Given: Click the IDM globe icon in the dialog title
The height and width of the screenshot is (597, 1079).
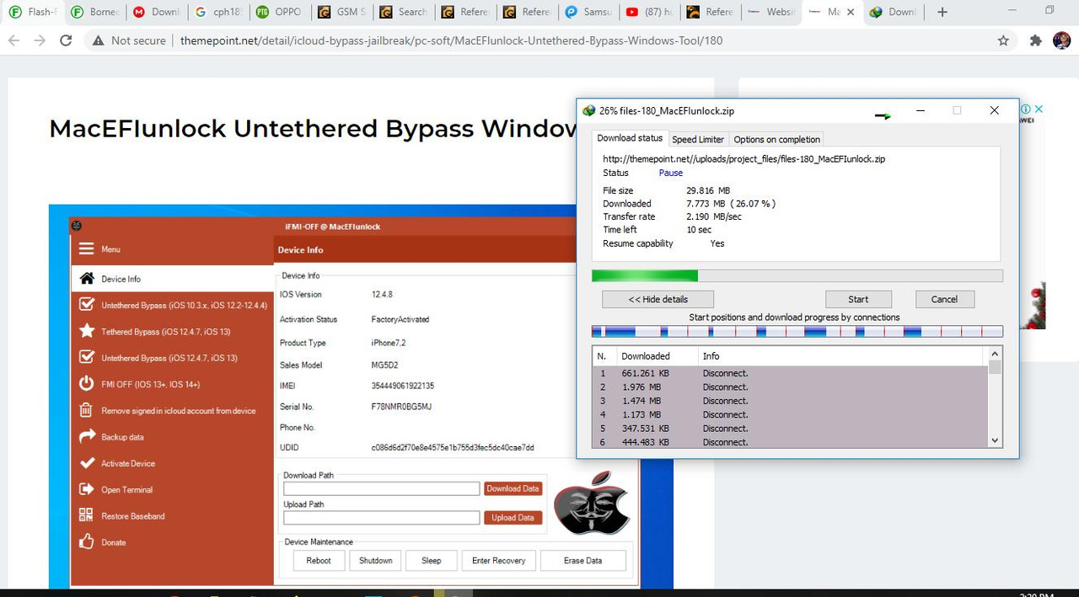Looking at the screenshot, I should click(x=589, y=110).
